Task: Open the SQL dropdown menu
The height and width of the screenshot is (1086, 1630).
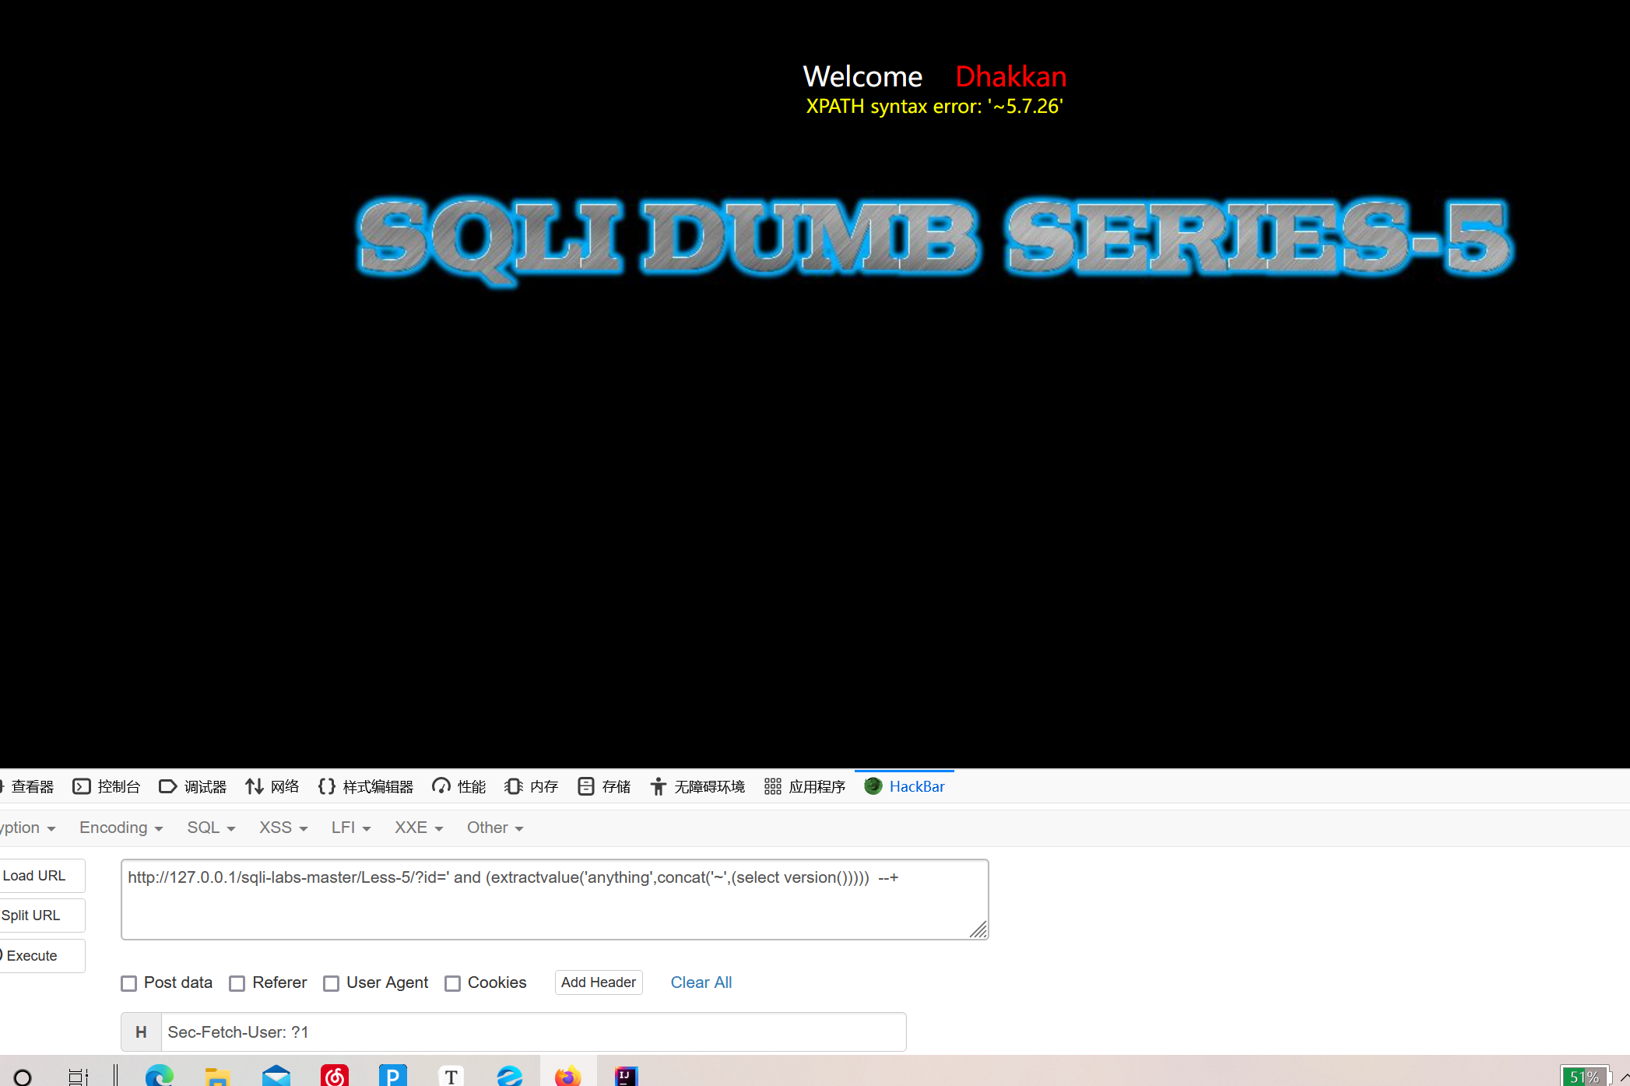Action: click(210, 828)
